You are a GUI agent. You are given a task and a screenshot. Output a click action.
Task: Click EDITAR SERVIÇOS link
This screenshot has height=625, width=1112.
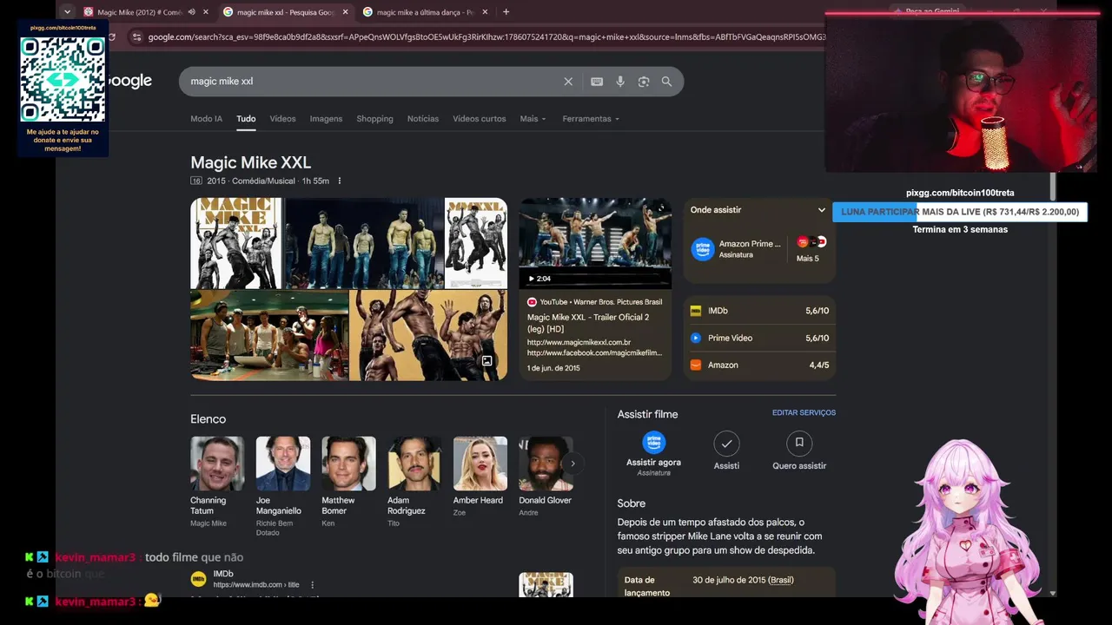click(x=804, y=413)
